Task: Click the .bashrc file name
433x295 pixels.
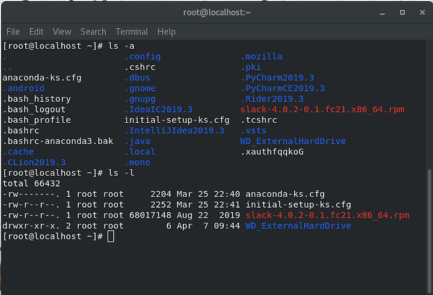Action: 21,131
